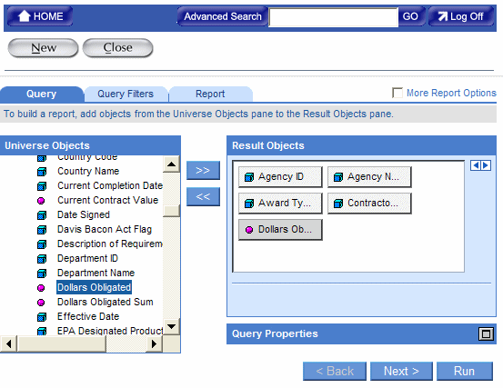
Task: Click right arrow in Result Objects pane corner
Action: coord(486,165)
